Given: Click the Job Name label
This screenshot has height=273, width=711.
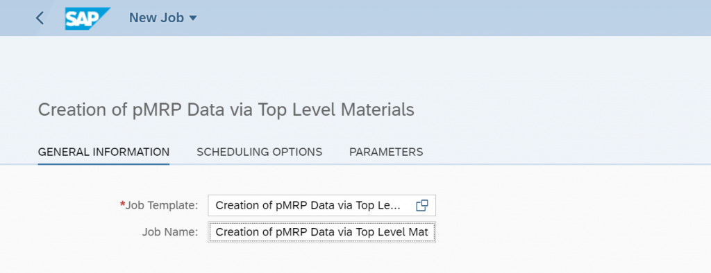Looking at the screenshot, I should tap(170, 232).
